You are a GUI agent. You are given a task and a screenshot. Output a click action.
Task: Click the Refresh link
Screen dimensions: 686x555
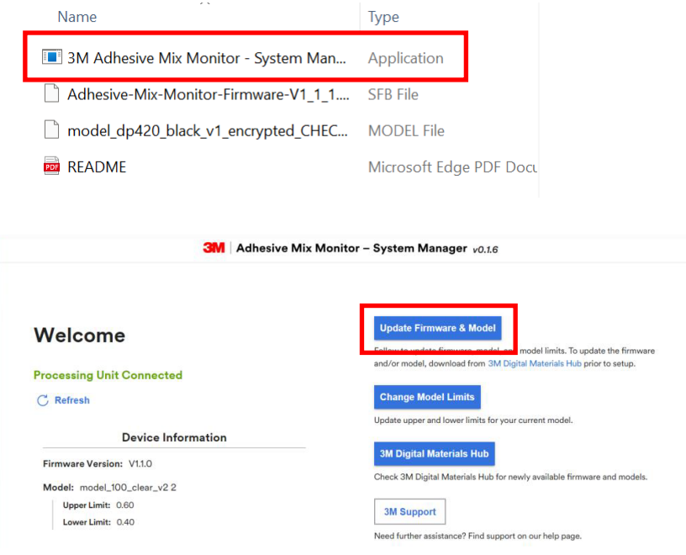tap(71, 400)
